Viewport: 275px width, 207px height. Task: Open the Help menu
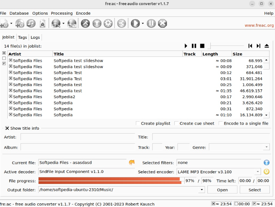click(x=269, y=13)
